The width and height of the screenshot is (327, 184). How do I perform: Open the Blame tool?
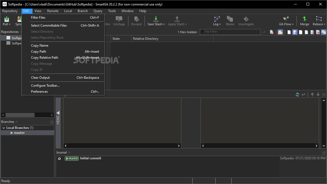pos(230,21)
